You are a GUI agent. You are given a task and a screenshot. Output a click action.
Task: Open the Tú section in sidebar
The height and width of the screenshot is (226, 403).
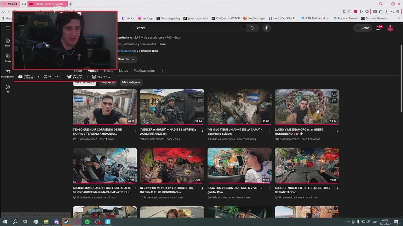tap(8, 89)
